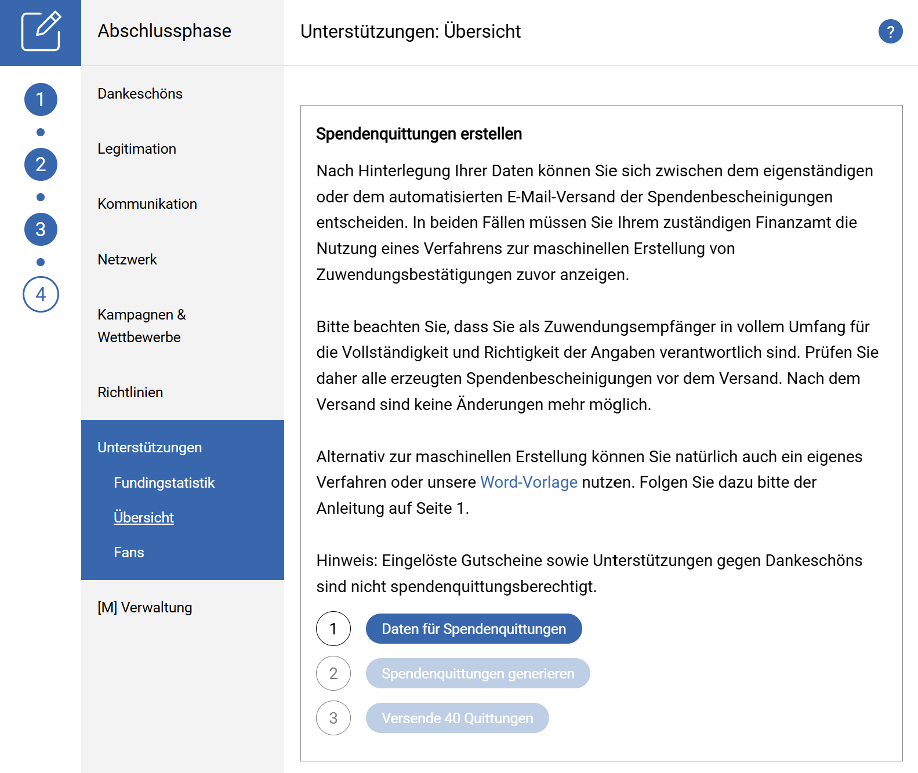Click the edit pencil icon at top left
918x773 pixels.
[x=41, y=31]
